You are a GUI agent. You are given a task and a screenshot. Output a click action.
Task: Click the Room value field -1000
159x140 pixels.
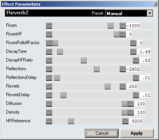click(x=133, y=26)
